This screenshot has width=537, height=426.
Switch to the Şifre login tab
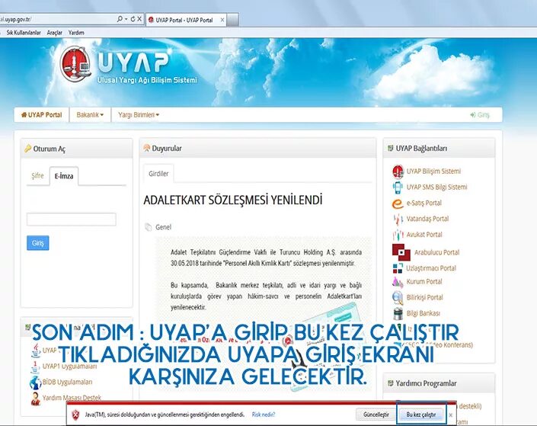[x=37, y=175]
